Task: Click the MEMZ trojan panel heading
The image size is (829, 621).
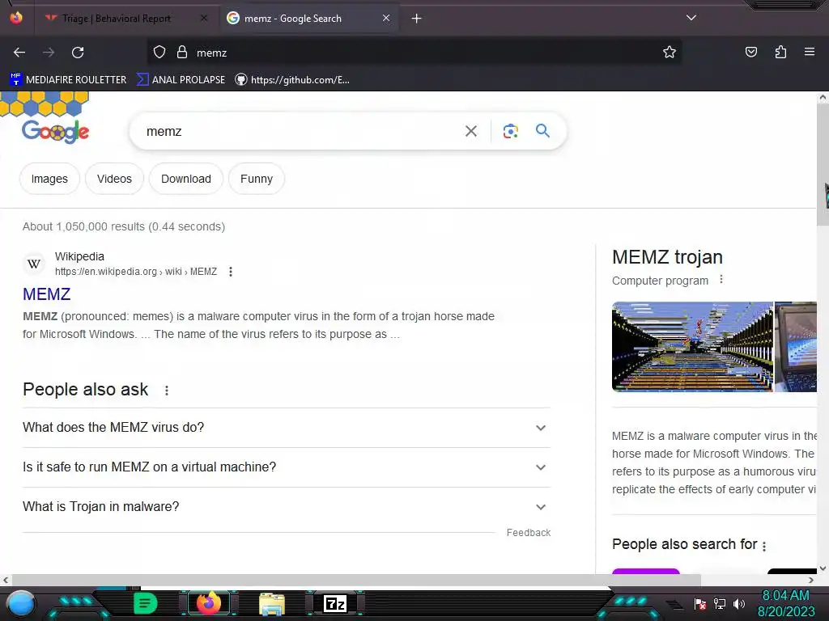Action: (x=667, y=257)
